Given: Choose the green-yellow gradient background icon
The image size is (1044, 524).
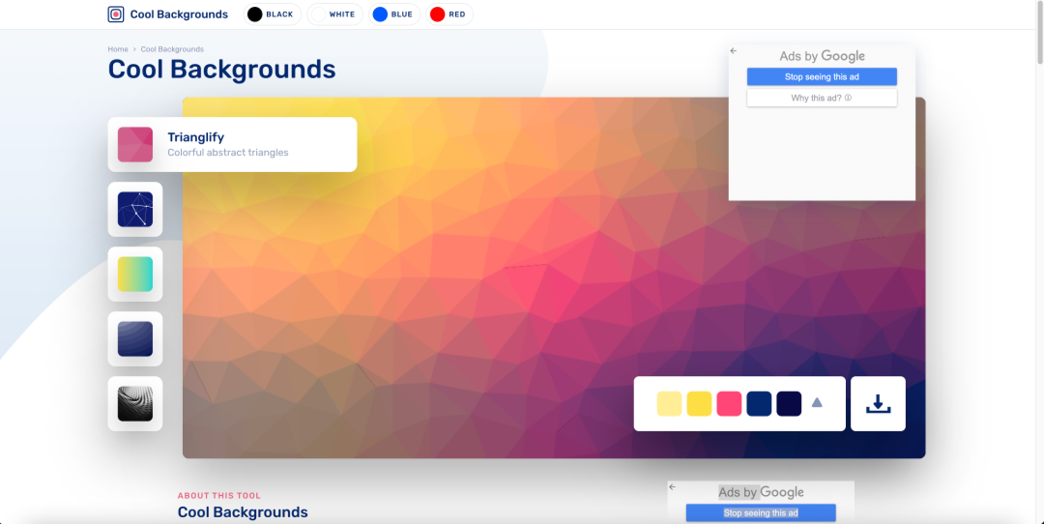Looking at the screenshot, I should coord(135,274).
